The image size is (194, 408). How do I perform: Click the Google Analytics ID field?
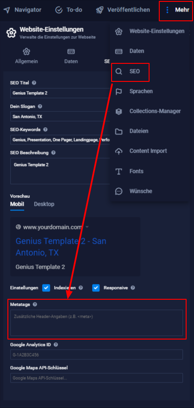coord(96,354)
